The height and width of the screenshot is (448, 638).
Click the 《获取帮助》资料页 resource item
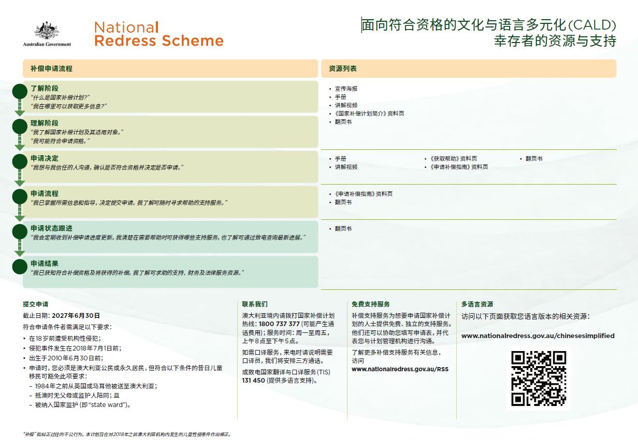click(x=453, y=159)
